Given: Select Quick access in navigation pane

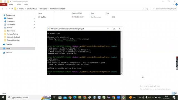Looking at the screenshot, I should click(x=10, y=15).
